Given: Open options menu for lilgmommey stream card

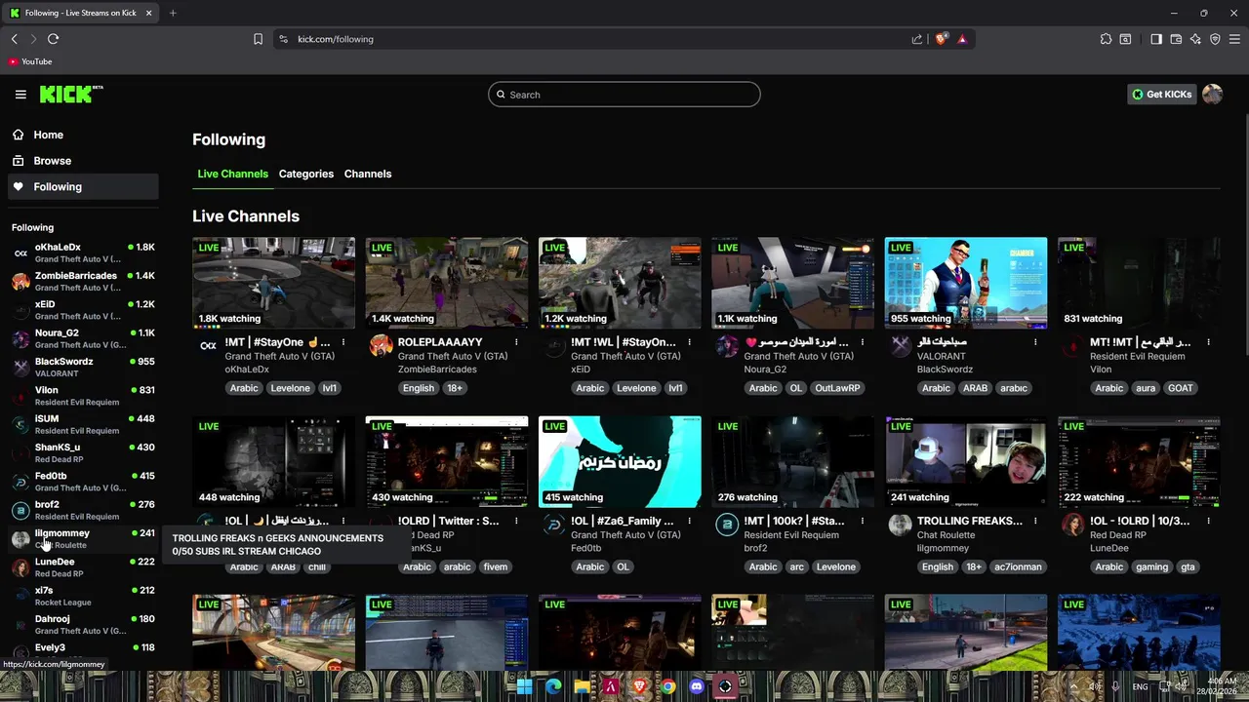Looking at the screenshot, I should [1035, 521].
